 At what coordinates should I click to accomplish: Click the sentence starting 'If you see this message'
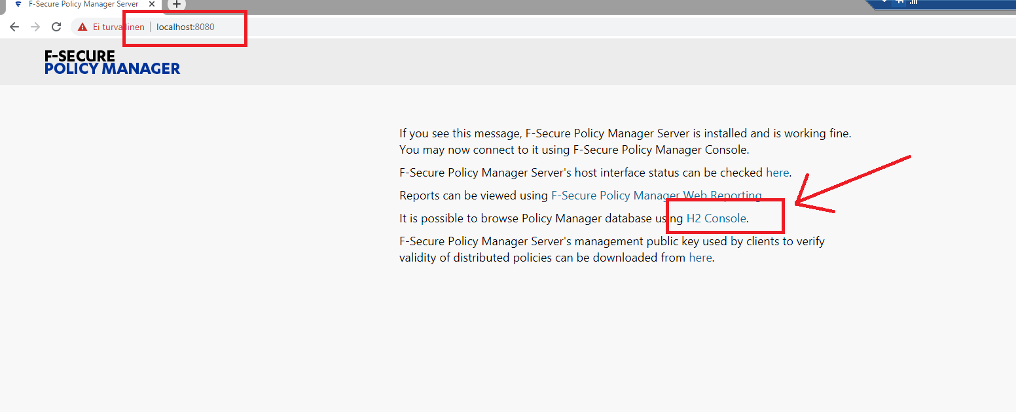[625, 133]
